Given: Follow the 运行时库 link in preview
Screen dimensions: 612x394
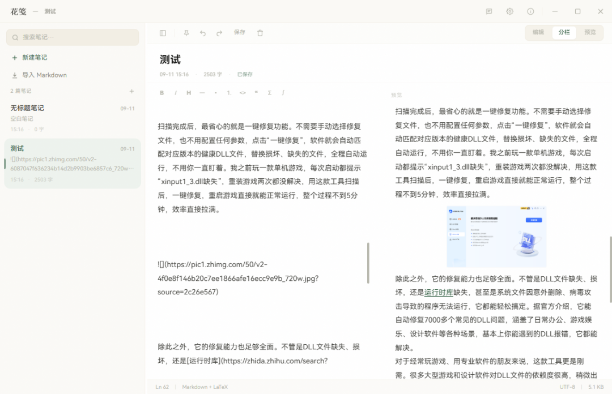Looking at the screenshot, I should (x=439, y=293).
